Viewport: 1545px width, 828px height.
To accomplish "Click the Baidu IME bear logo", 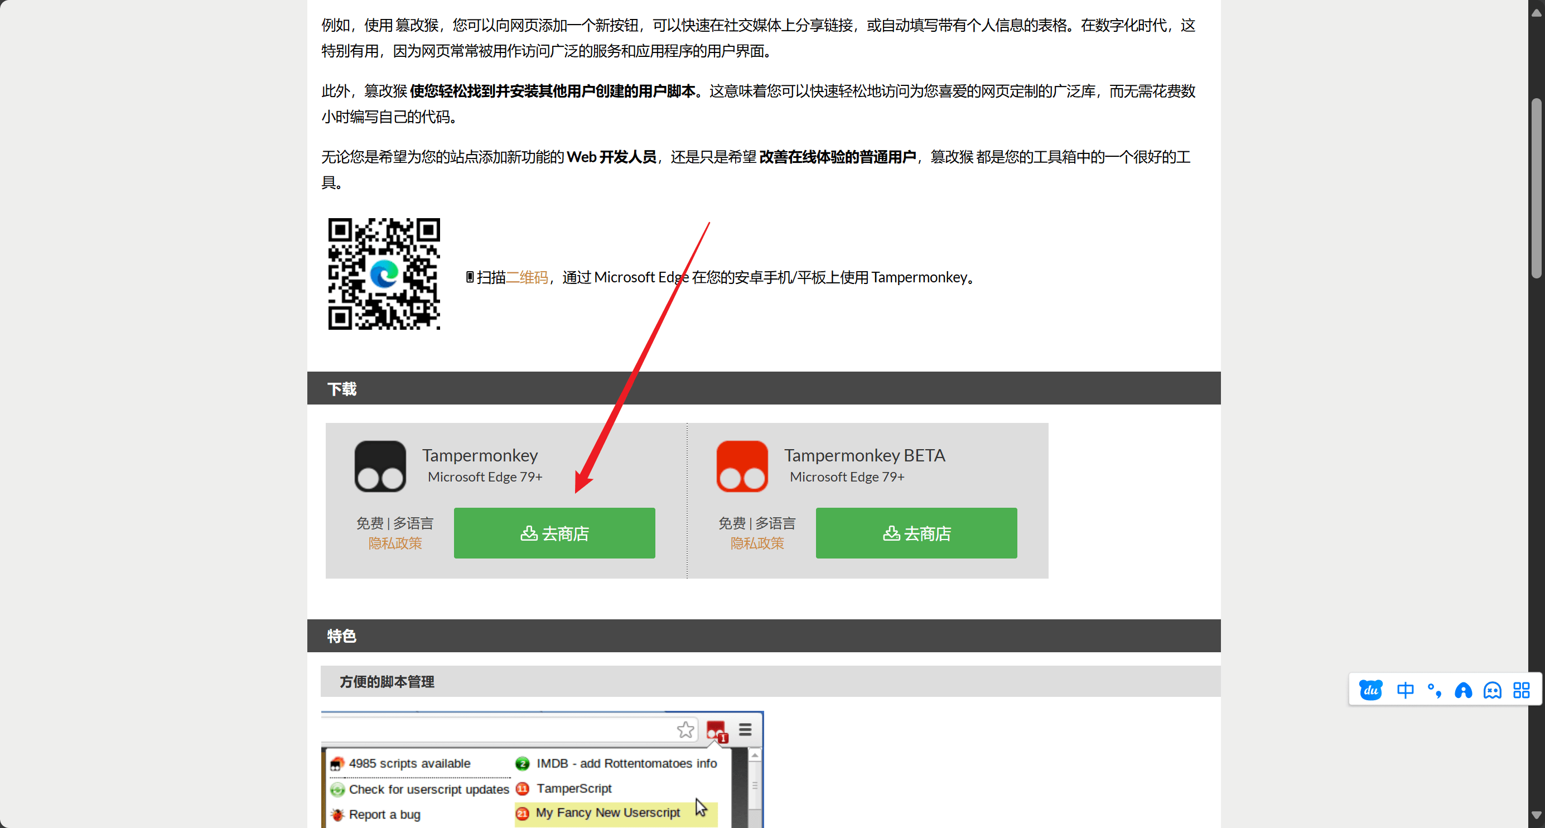I will 1370,691.
